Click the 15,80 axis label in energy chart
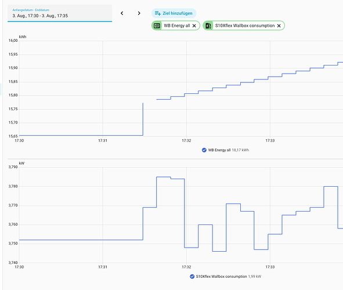This screenshot has width=343, height=290. coord(13,95)
